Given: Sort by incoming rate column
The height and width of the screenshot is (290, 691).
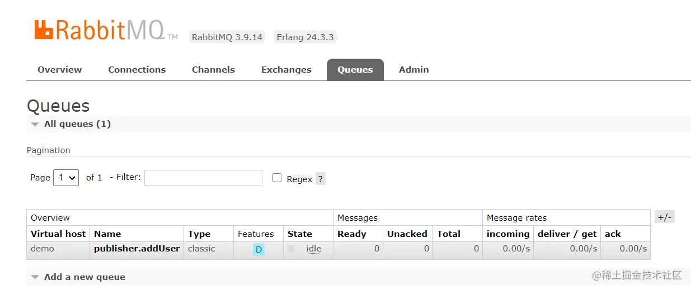Looking at the screenshot, I should pyautogui.click(x=508, y=234).
